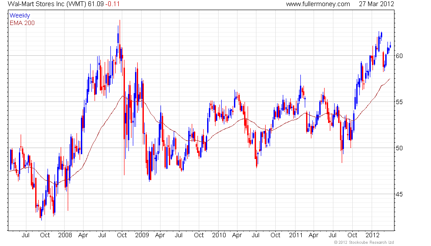Screen dimensions: 431x246
Task: Click the 2009 year axis label
Action: (142, 235)
